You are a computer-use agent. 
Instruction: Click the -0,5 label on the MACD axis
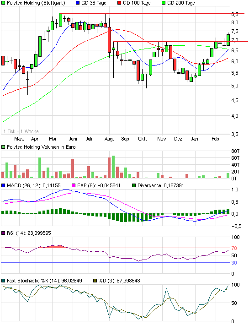coord(237,226)
